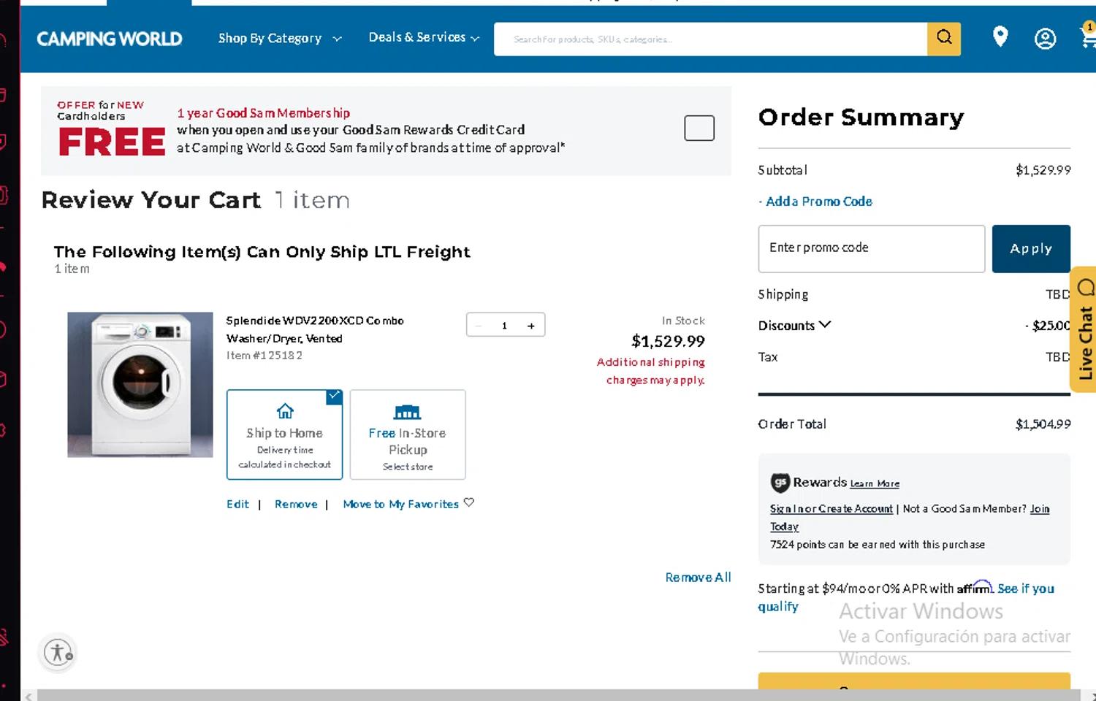
Task: Select the Ship to Home option
Action: tap(284, 434)
